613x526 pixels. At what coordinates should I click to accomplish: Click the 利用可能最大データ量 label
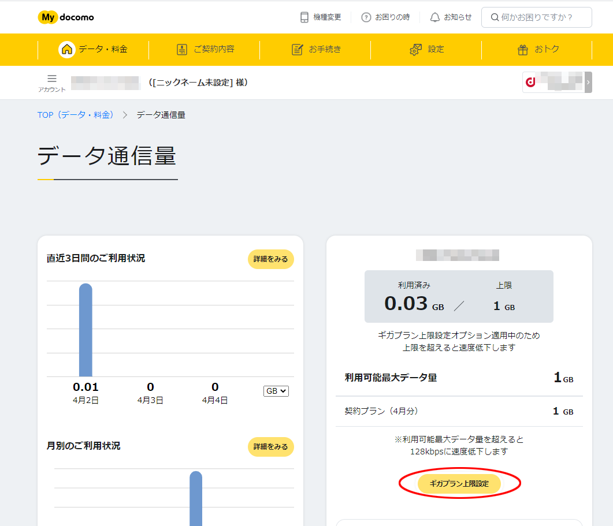[x=391, y=378]
